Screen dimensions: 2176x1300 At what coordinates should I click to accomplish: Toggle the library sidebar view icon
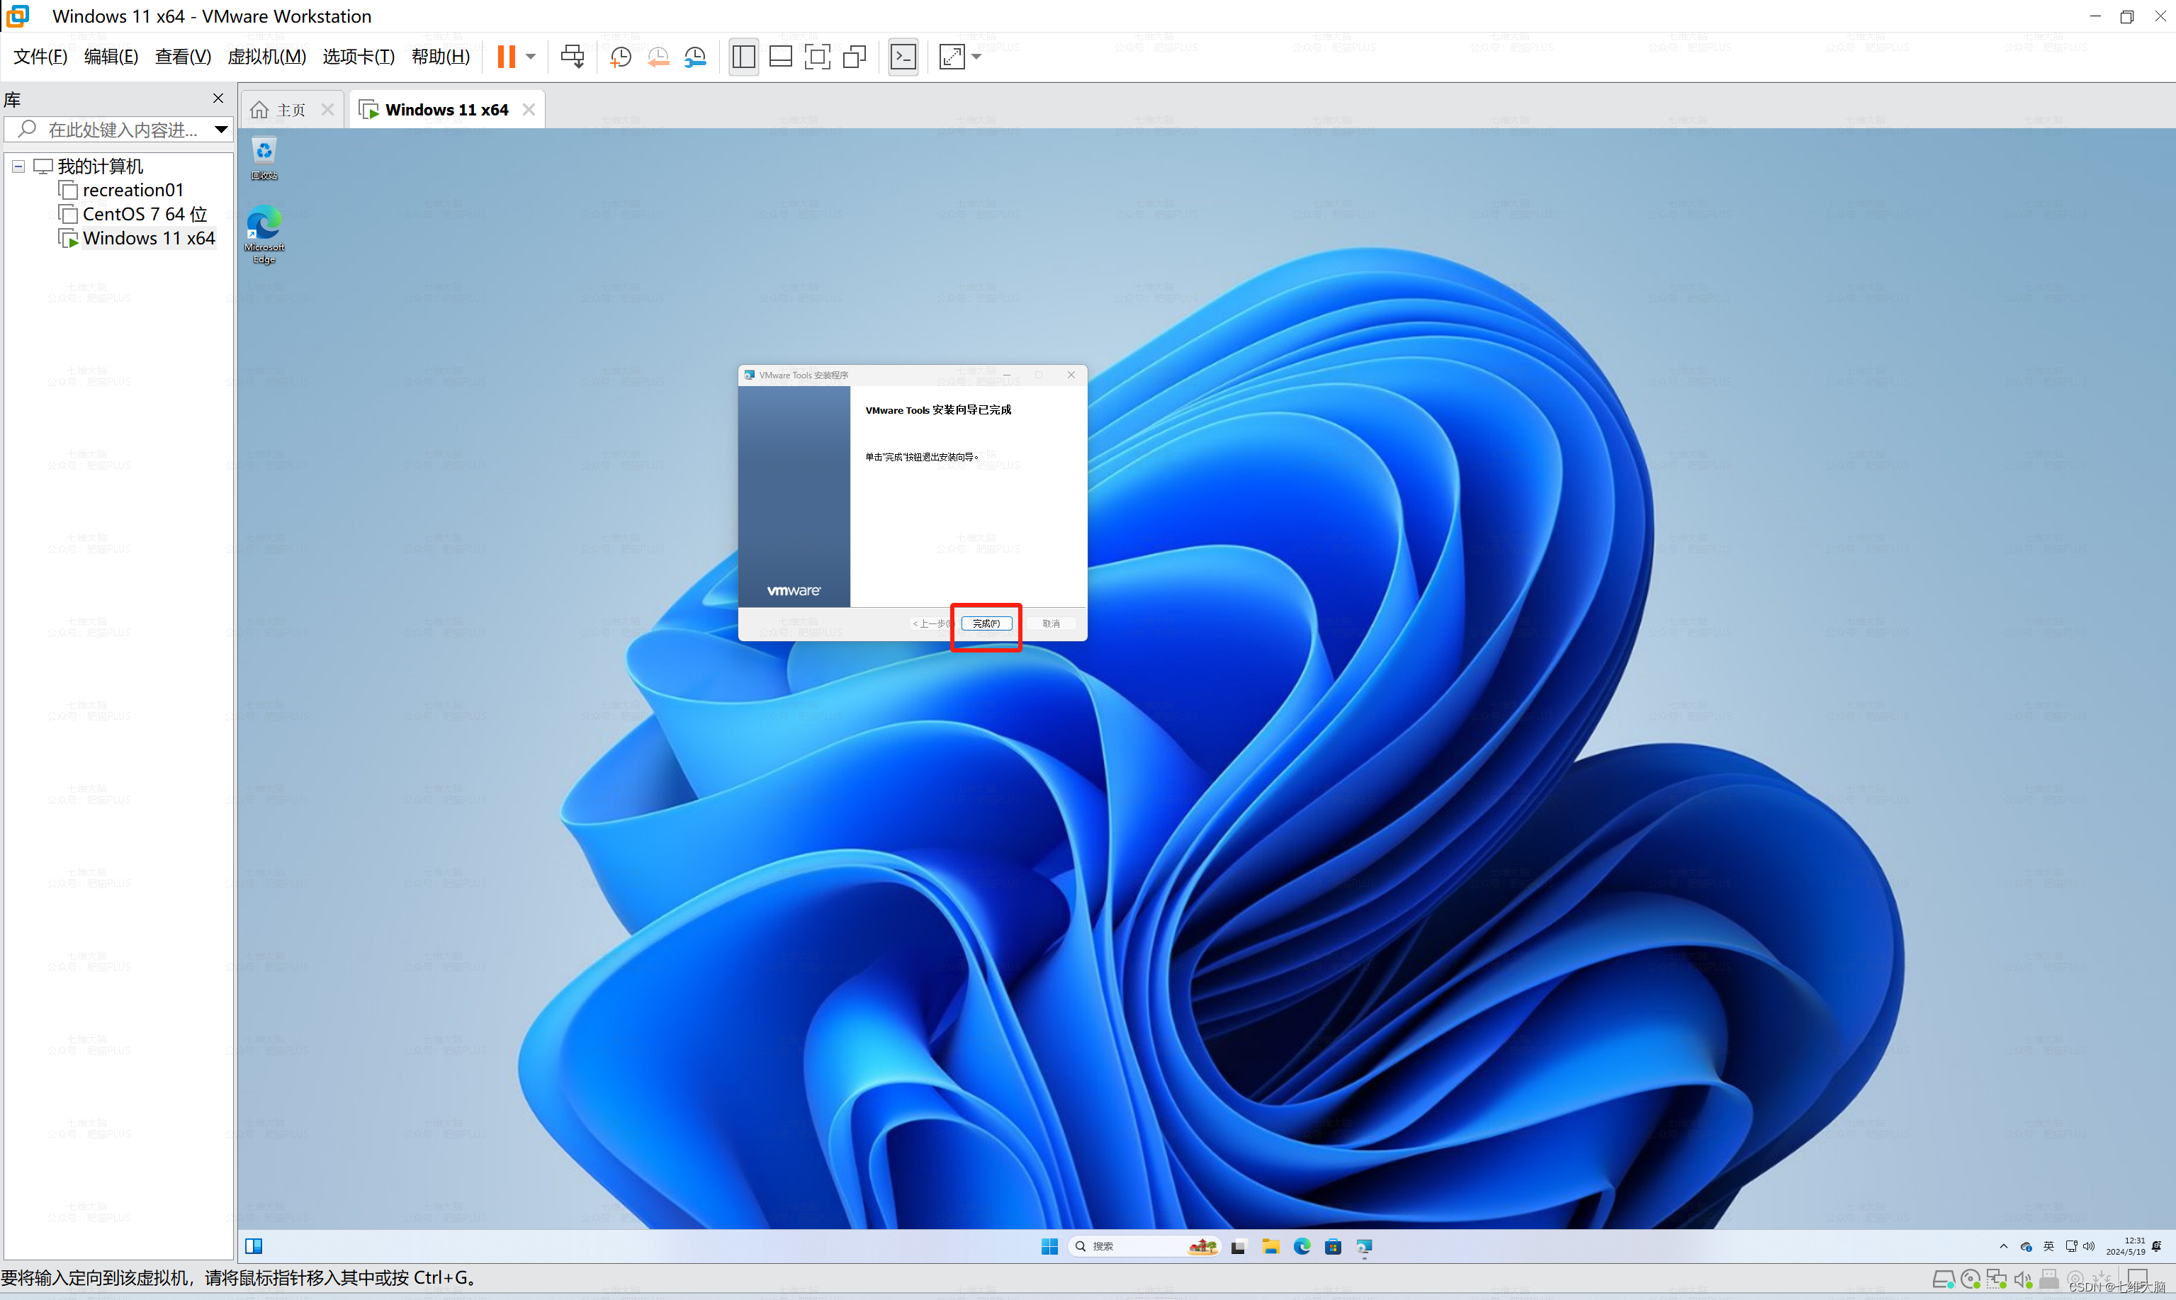[744, 57]
